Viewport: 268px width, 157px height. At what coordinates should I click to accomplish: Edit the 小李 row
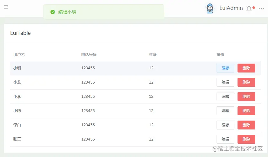(225, 97)
